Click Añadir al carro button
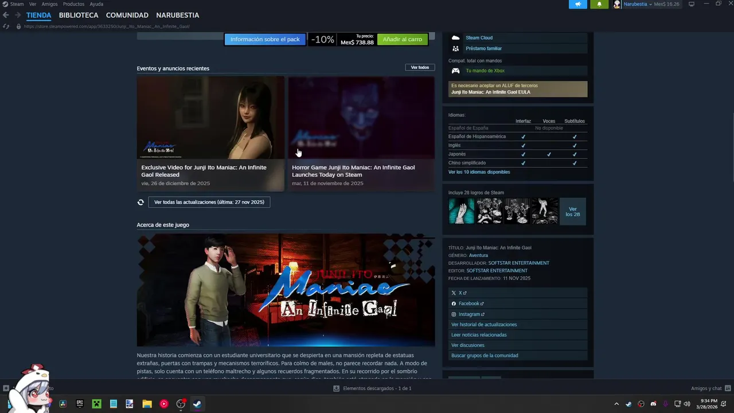The height and width of the screenshot is (413, 734). tap(403, 40)
